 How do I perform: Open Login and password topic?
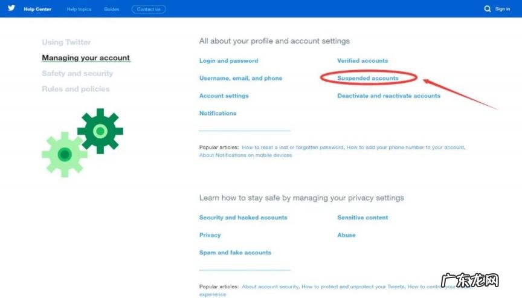[x=229, y=61]
